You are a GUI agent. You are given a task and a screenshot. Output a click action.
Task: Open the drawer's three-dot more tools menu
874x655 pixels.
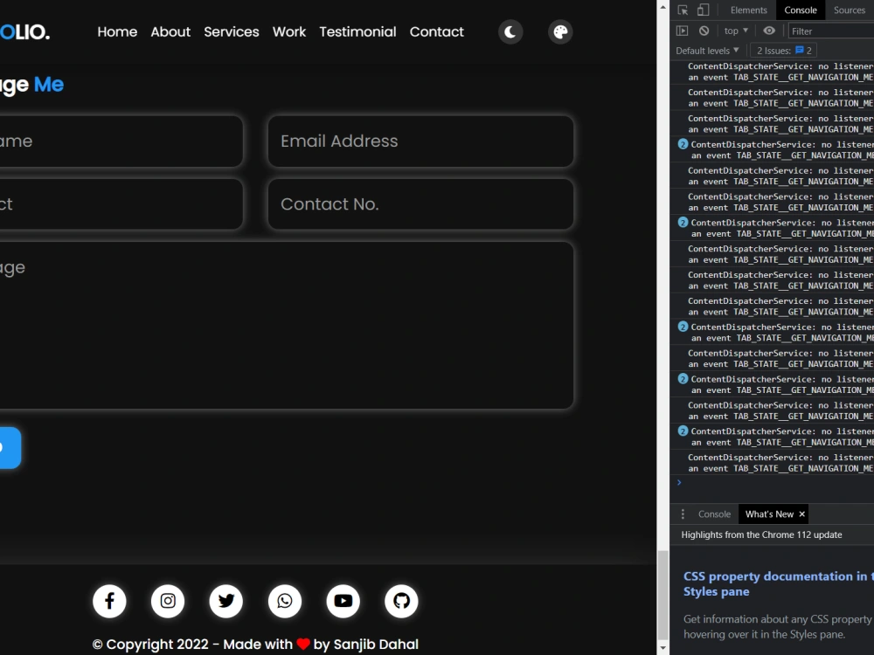(x=683, y=514)
